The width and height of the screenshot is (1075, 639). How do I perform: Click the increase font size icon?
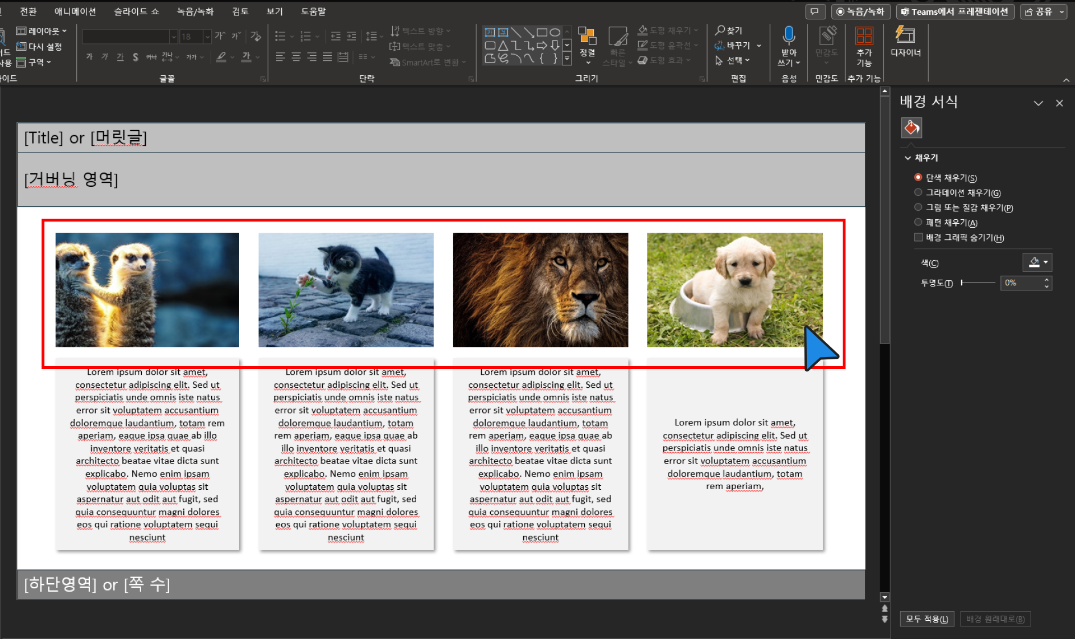[x=220, y=36]
